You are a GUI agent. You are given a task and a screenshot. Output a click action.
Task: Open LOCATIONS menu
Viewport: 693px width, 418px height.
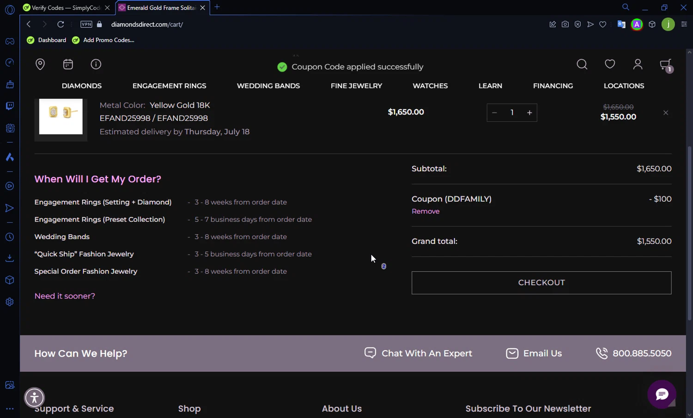624,86
